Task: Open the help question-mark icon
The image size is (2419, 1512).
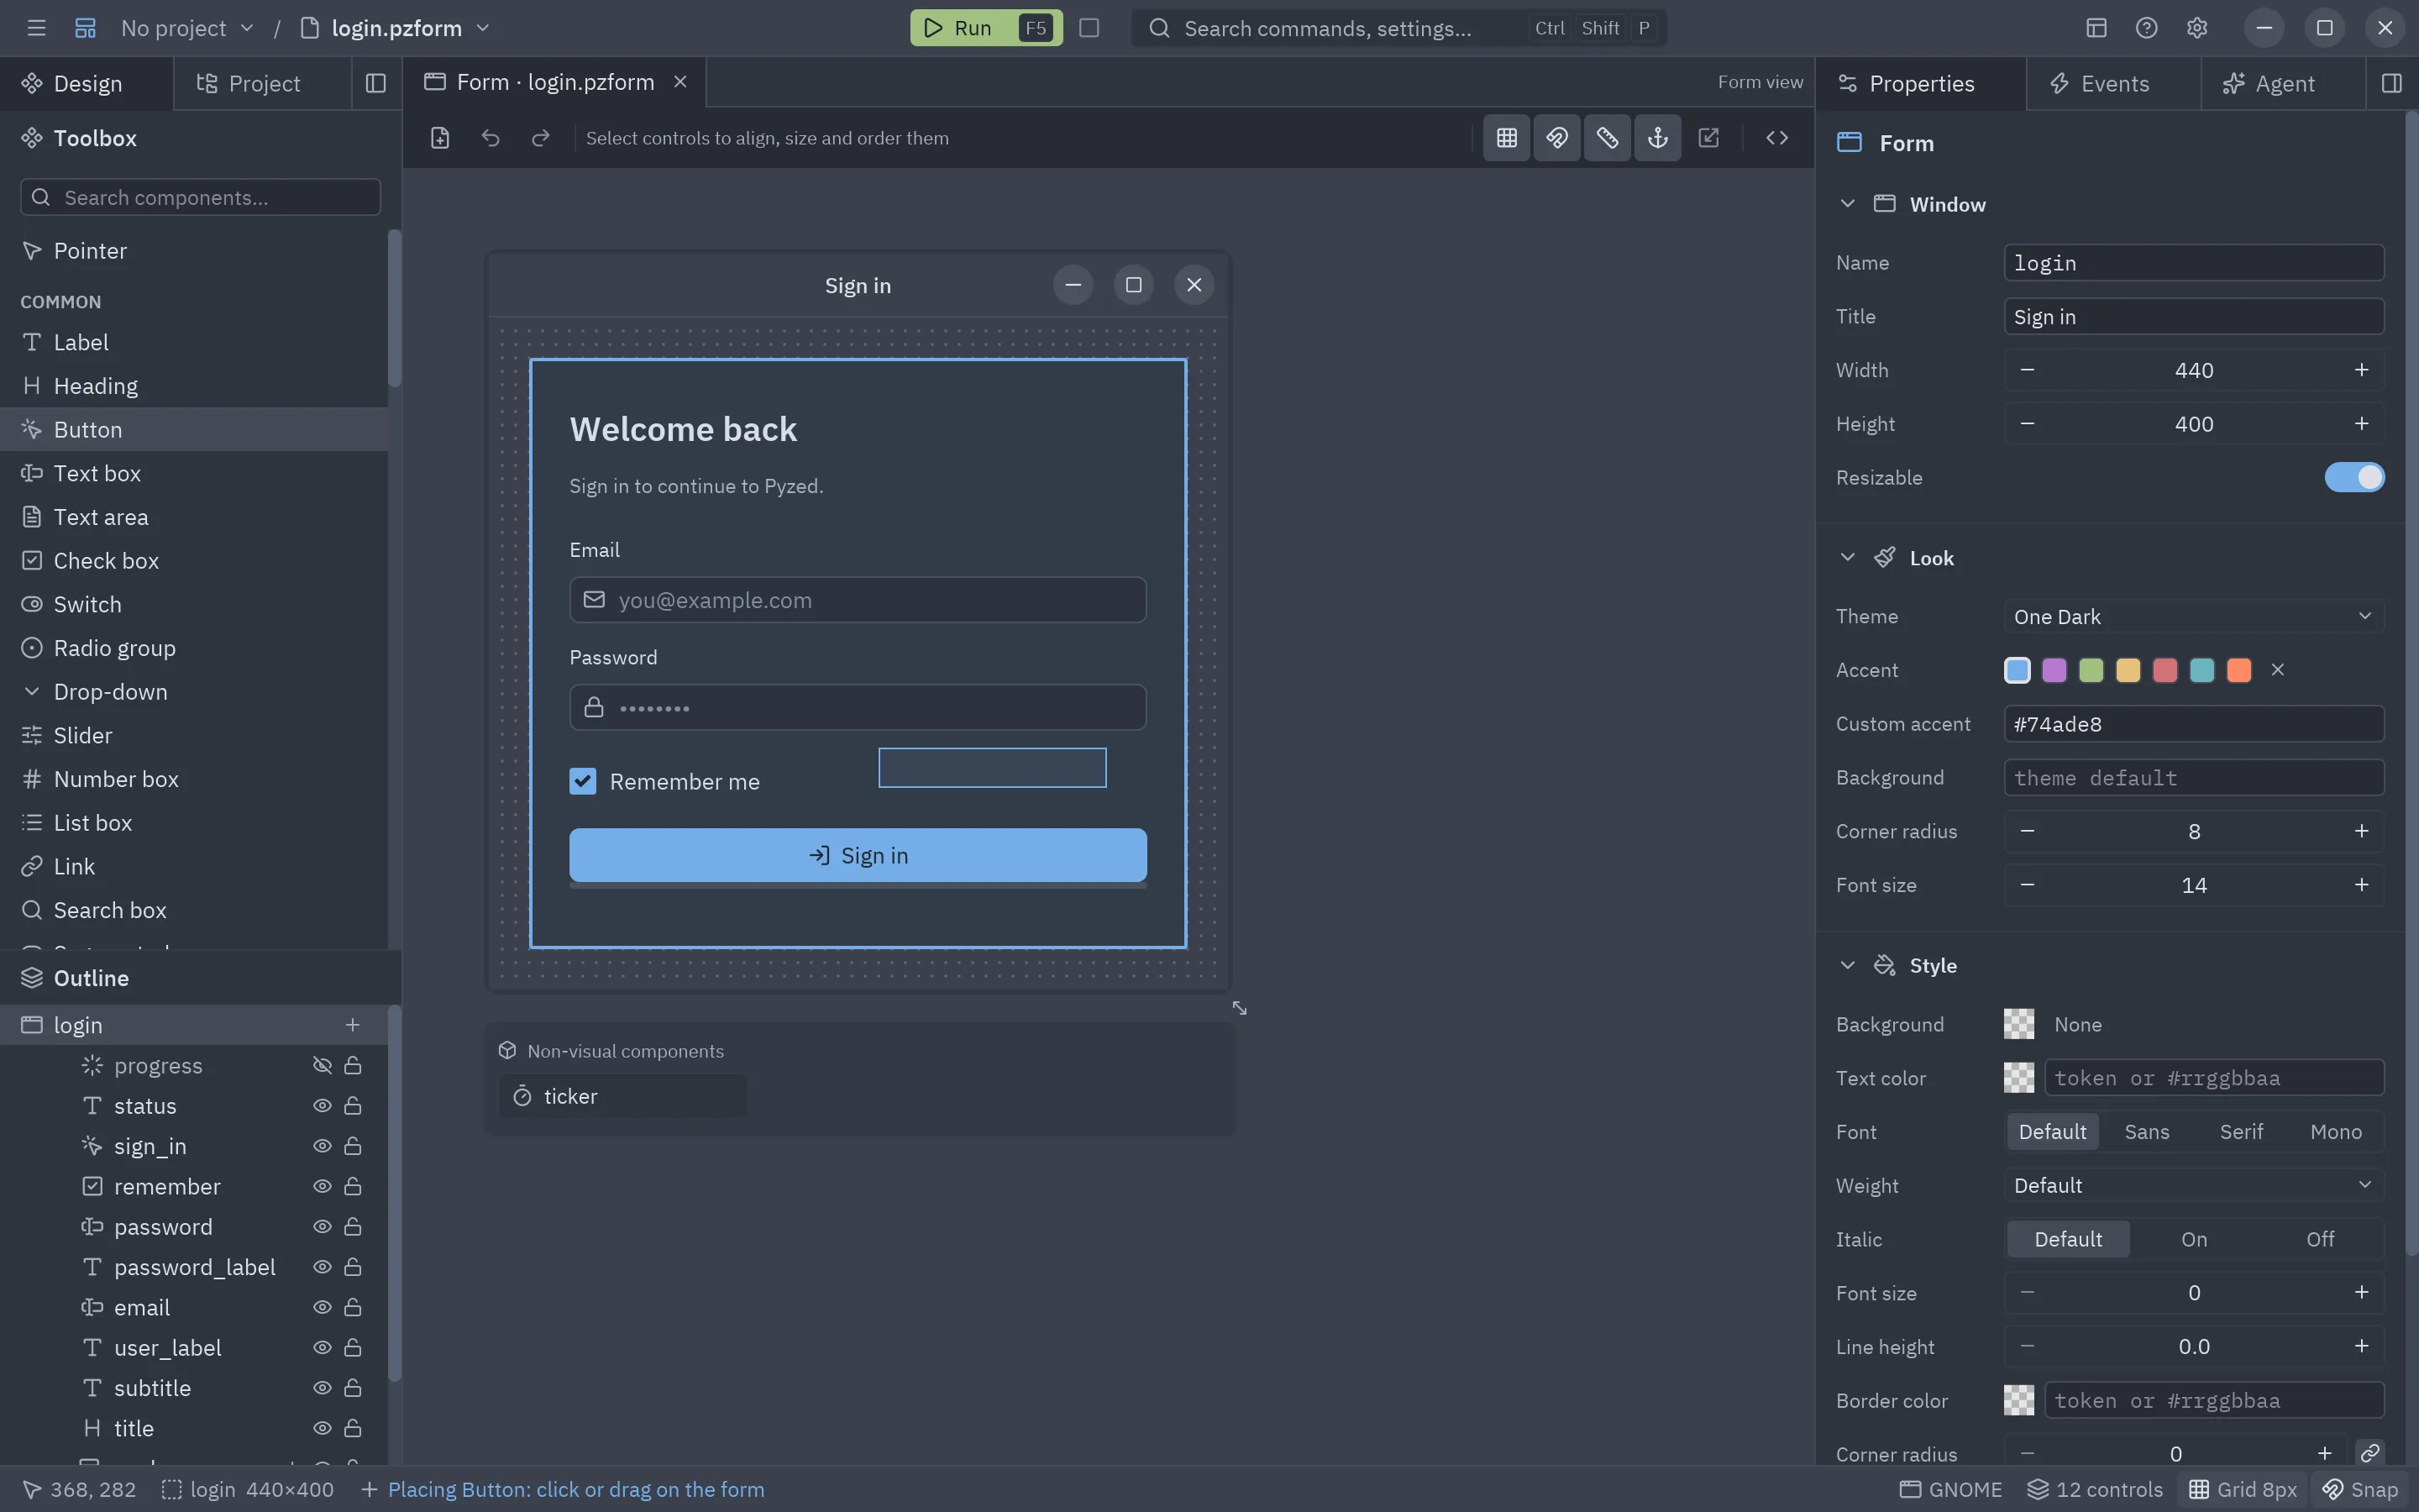Action: pos(2146,28)
